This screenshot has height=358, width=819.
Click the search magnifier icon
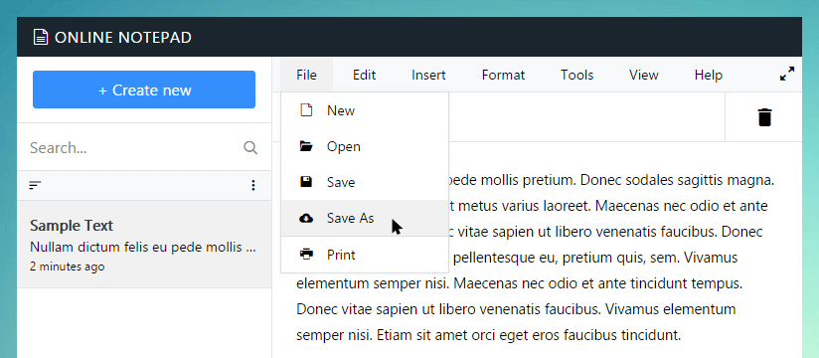250,148
